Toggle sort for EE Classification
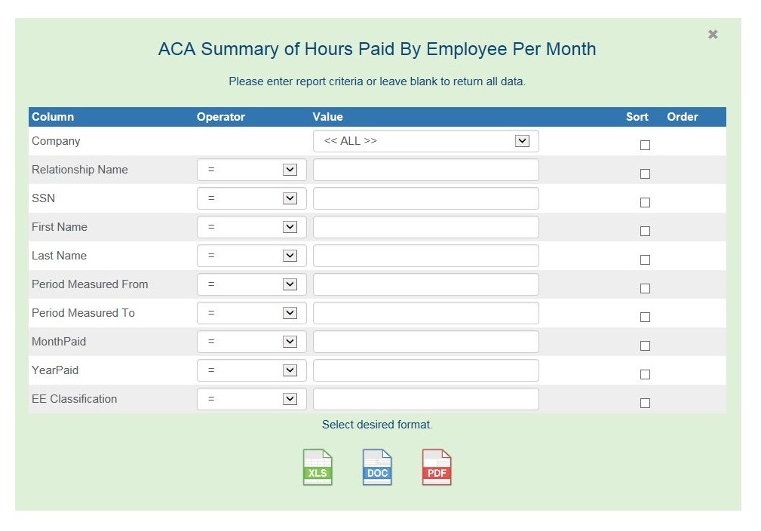This screenshot has width=761, height=531. [x=645, y=404]
